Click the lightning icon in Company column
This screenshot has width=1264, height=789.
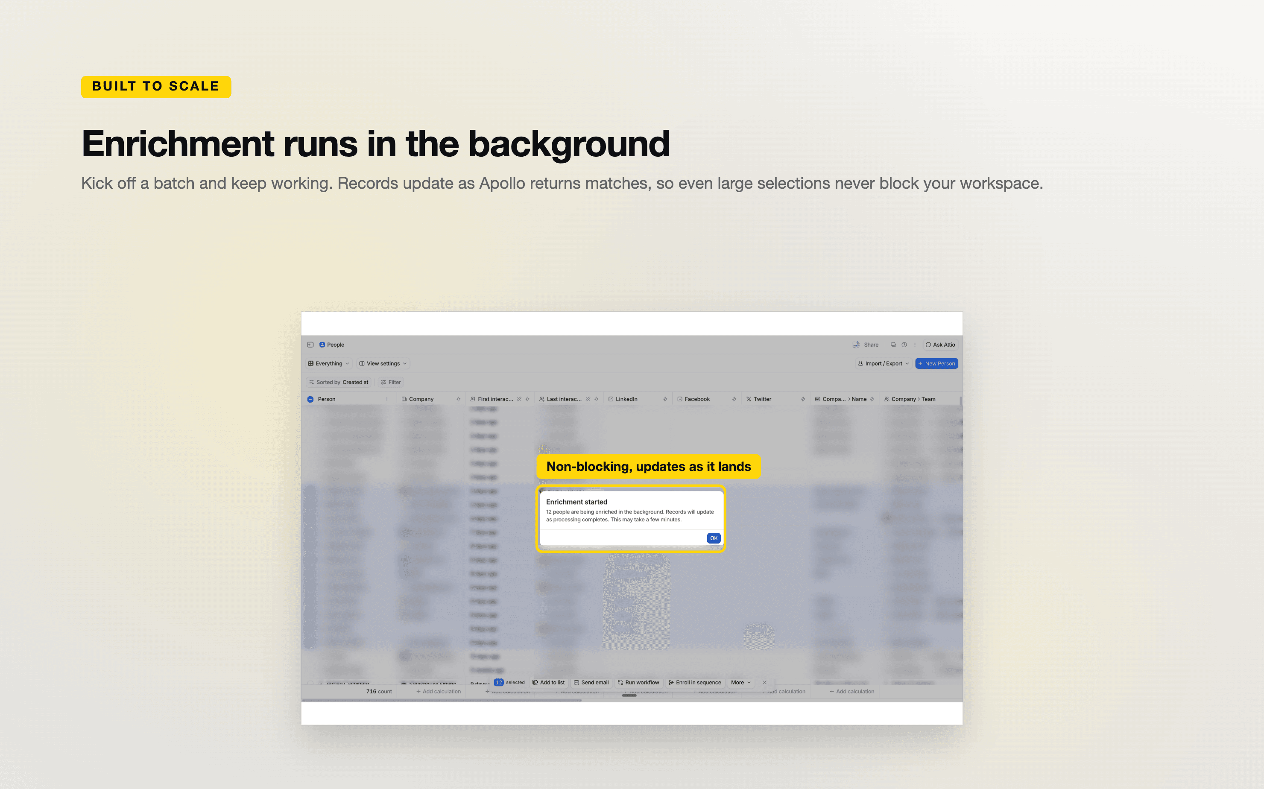tap(458, 399)
